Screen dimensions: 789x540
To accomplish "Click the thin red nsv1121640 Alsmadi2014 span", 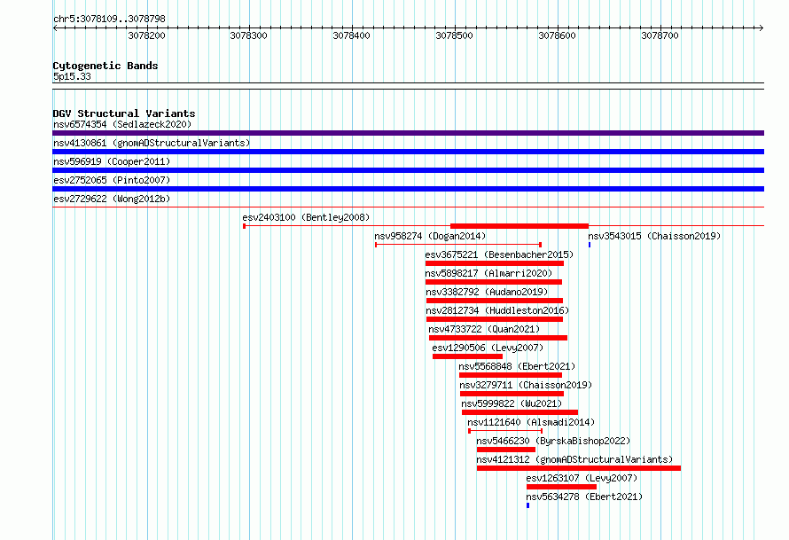I will pos(505,431).
